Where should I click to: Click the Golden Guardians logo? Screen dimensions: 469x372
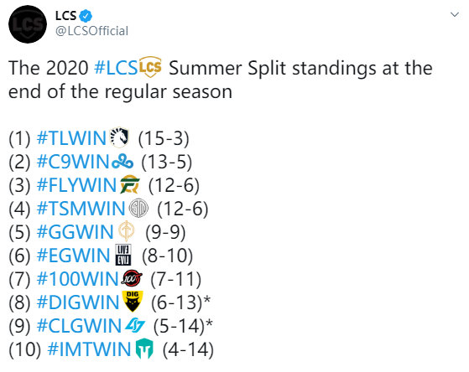[x=127, y=231]
